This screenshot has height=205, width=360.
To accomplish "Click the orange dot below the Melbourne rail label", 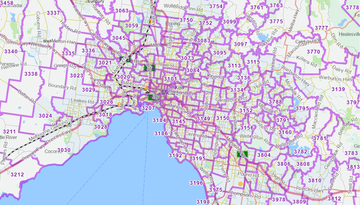I will coord(145,89).
